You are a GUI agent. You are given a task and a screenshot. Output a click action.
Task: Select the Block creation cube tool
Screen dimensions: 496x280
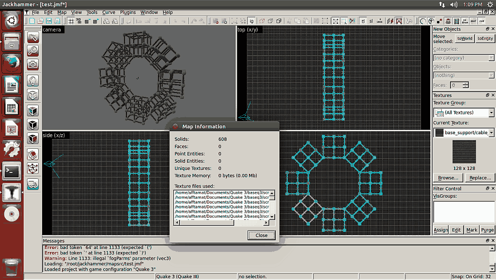point(32,94)
